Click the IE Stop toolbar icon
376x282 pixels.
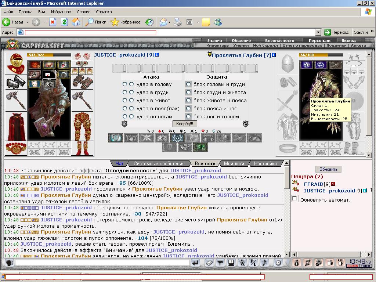pos(53,22)
